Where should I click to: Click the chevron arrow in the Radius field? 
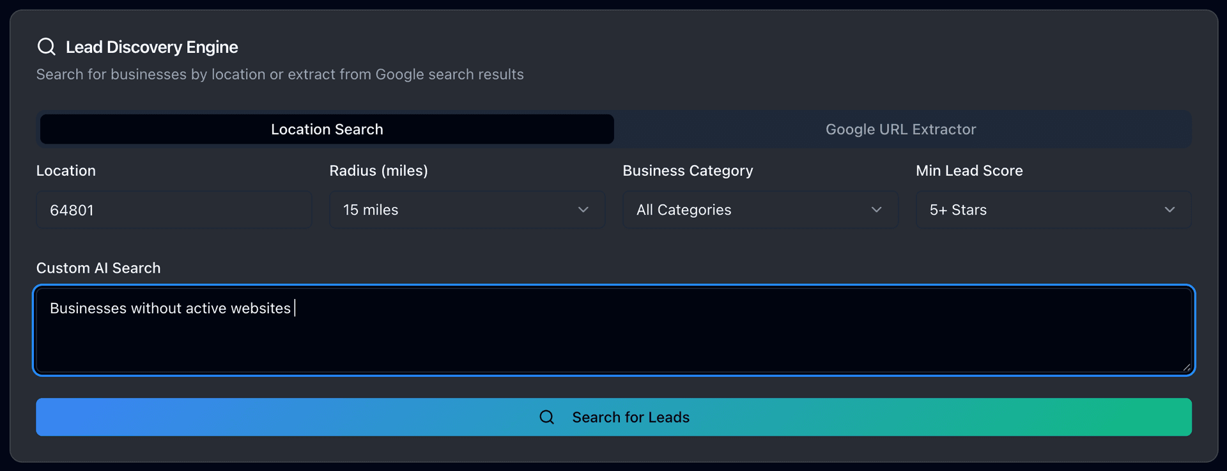coord(583,210)
